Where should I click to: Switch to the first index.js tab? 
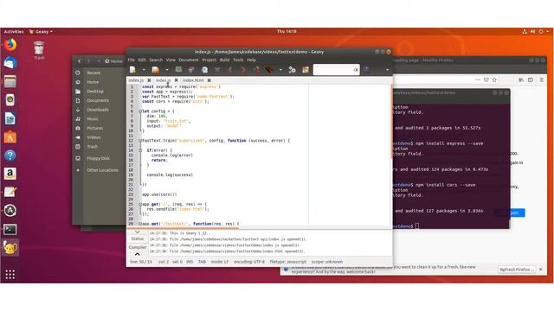pos(136,80)
